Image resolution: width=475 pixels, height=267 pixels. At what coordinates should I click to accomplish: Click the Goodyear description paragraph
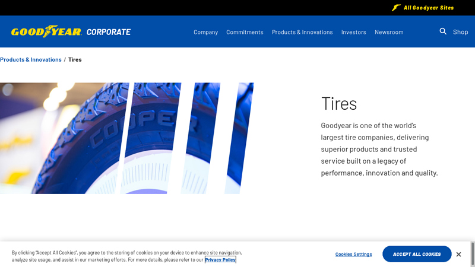pyautogui.click(x=379, y=150)
